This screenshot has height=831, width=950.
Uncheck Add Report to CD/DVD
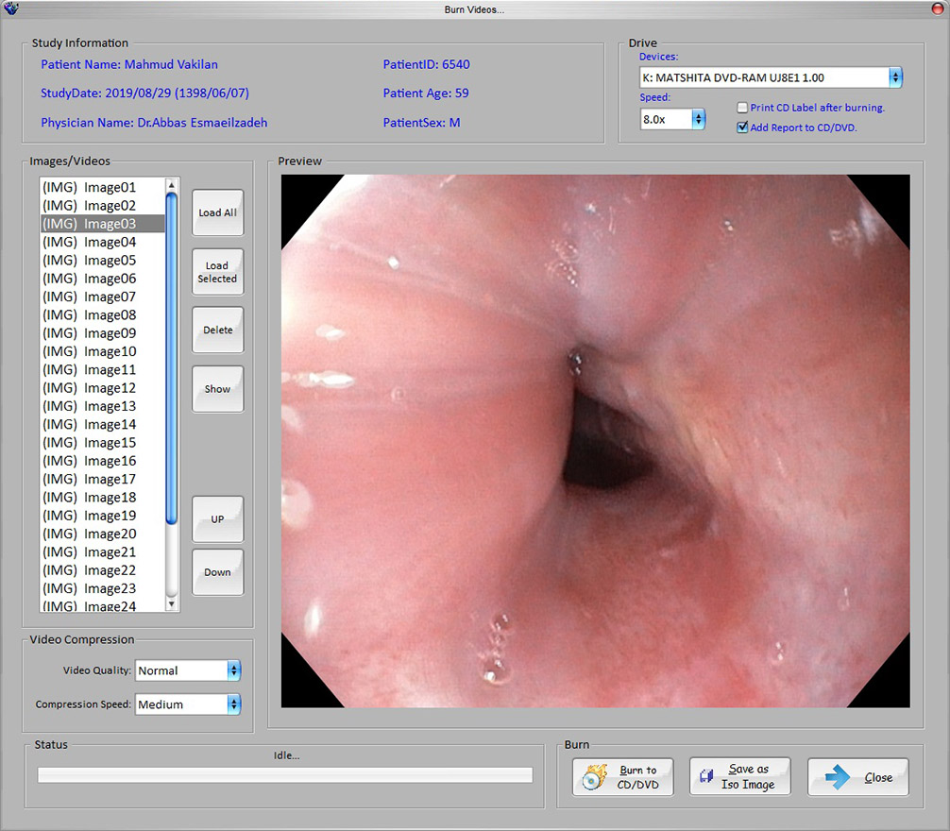click(742, 127)
